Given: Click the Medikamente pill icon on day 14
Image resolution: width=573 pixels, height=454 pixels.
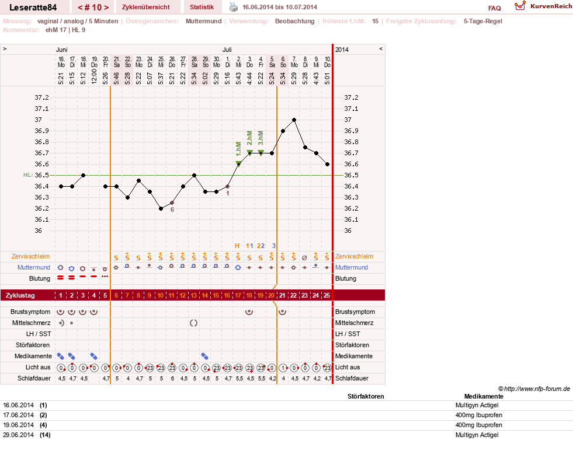Looking at the screenshot, I should (x=205, y=356).
